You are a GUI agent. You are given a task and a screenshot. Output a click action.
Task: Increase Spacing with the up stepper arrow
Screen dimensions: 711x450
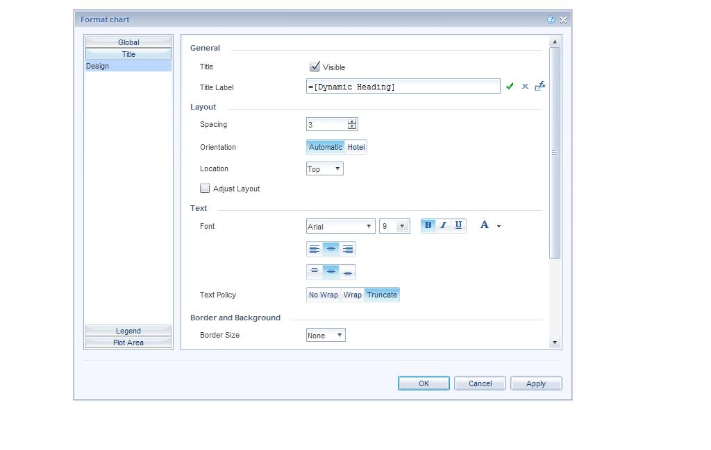351,121
